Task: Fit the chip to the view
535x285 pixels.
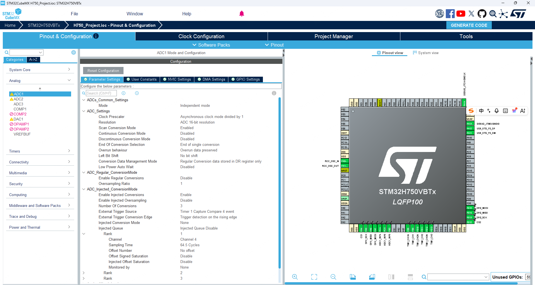Action: tap(314, 277)
